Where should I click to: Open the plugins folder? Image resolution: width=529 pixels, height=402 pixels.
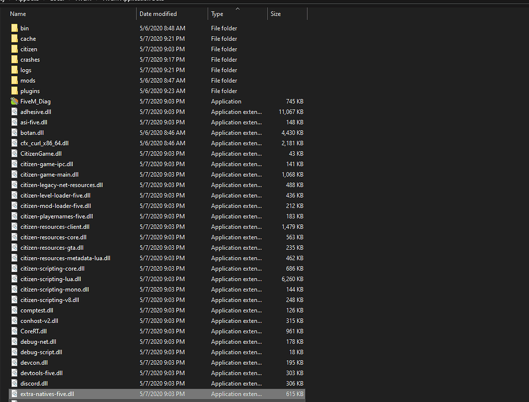tap(31, 91)
